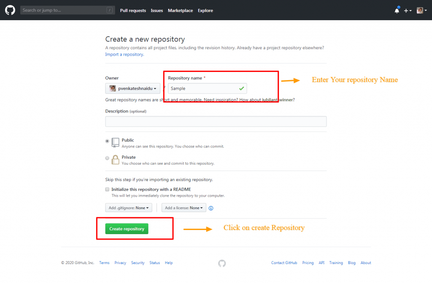Click inside the Description input field
The image size is (432, 283).
pos(216,121)
